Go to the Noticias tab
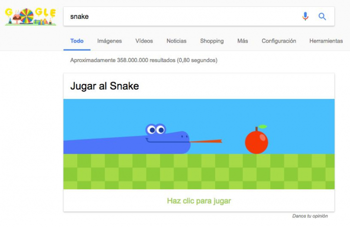The height and width of the screenshot is (227, 350). (176, 41)
